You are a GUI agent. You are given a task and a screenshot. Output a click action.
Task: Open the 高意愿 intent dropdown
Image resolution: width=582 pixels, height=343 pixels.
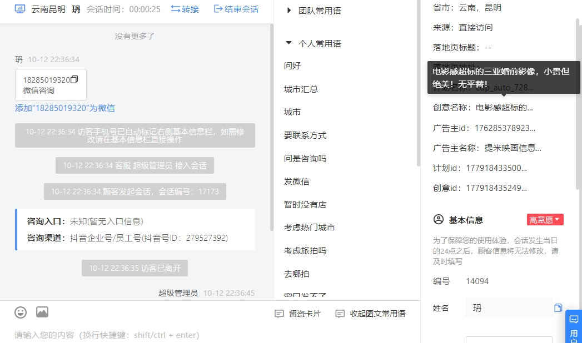(x=545, y=220)
